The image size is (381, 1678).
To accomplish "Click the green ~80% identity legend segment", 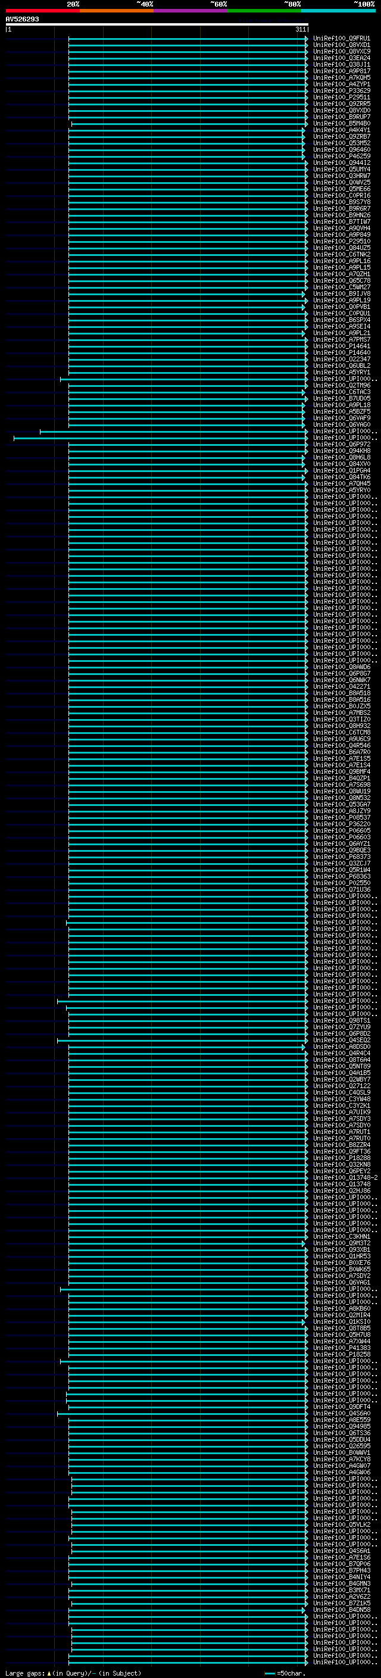I will coord(264,11).
